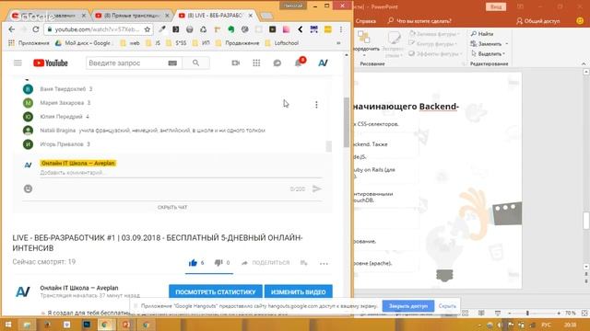Screen dimensions: 590x331
Task: Click ИЗМЕНИТЬ ВИДЕО button
Action: [x=299, y=292]
